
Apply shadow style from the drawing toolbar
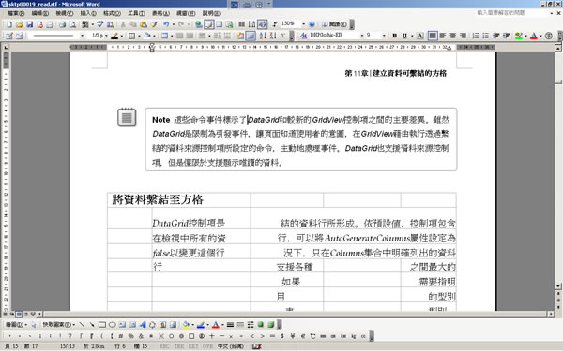tap(261, 325)
